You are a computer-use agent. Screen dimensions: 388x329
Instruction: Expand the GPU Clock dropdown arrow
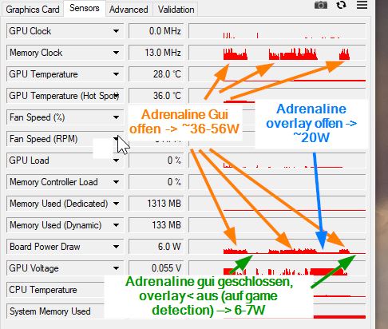point(116,31)
